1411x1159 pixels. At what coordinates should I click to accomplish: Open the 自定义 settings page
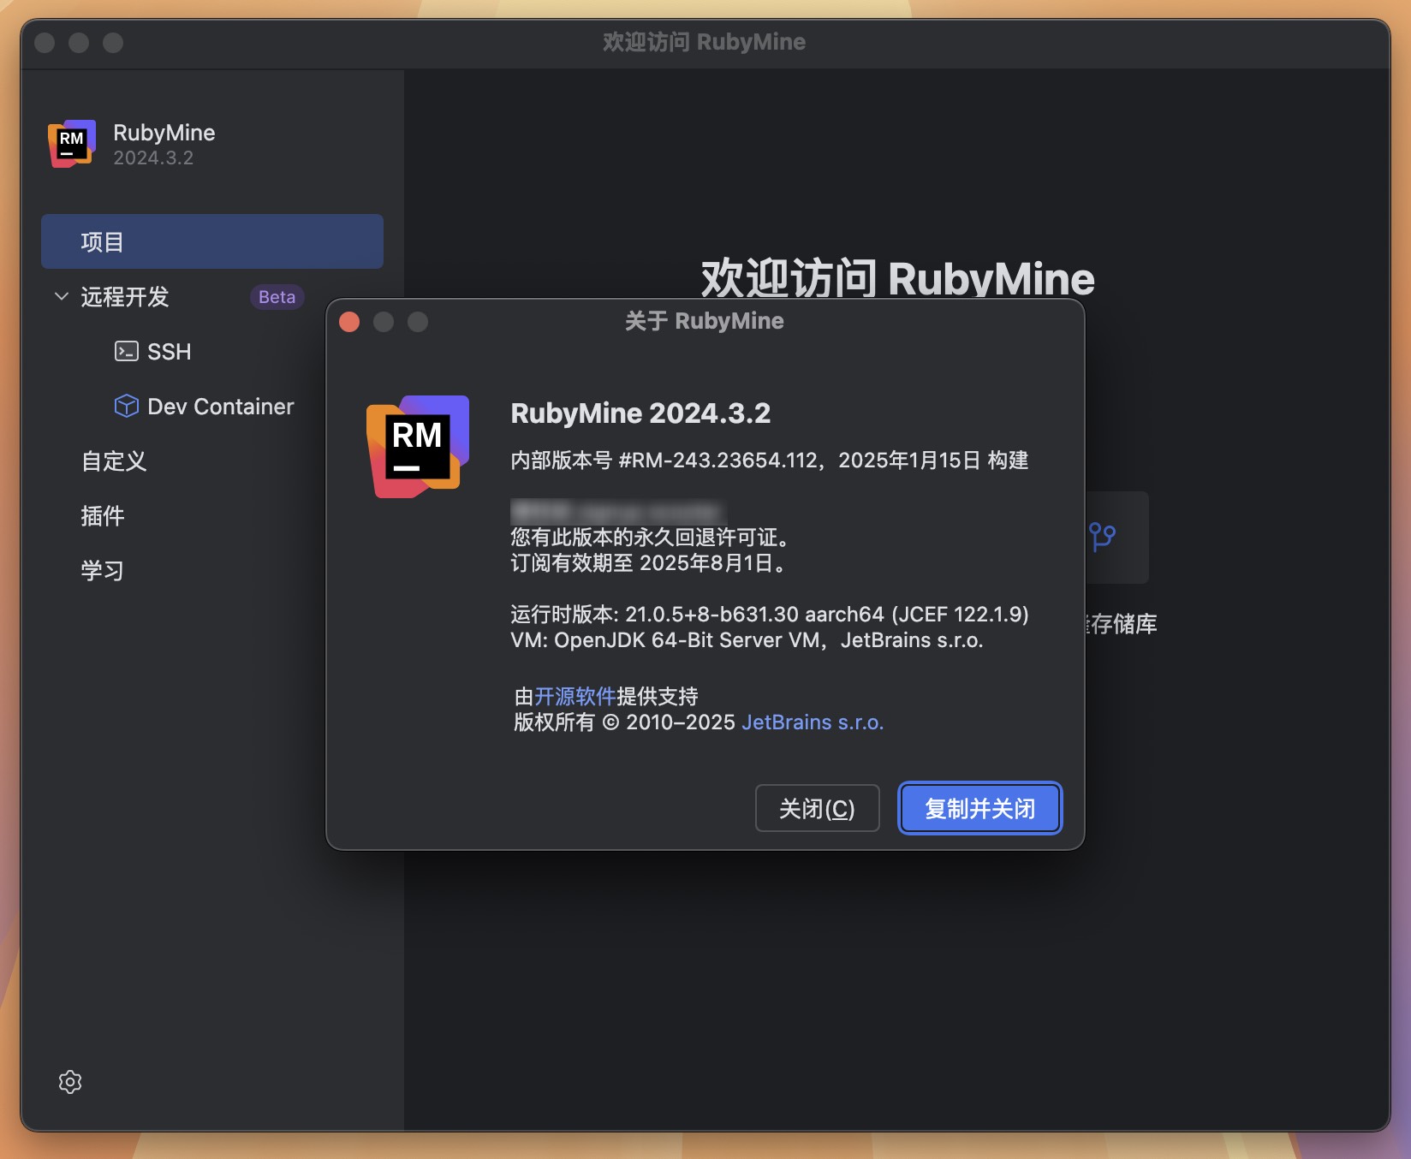(114, 461)
